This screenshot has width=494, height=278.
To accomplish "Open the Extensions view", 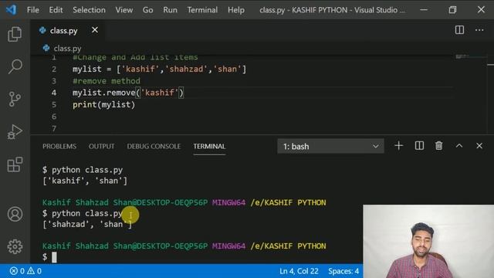I will (x=15, y=164).
